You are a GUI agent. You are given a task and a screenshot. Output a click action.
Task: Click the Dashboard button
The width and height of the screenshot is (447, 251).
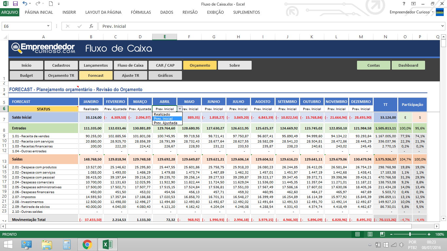point(408,65)
